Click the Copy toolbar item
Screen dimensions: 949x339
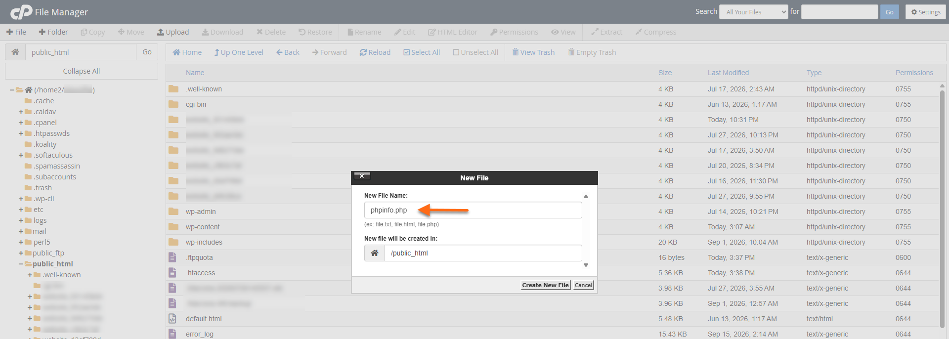tap(93, 32)
